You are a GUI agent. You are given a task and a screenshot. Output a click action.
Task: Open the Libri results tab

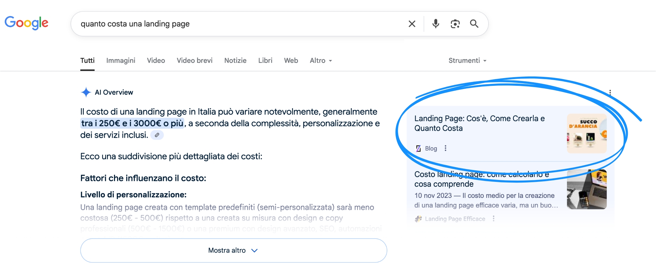(265, 61)
